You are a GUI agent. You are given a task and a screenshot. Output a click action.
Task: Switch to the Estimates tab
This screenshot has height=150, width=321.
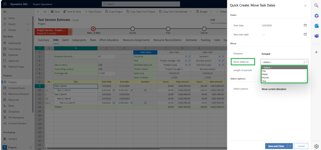(191, 40)
